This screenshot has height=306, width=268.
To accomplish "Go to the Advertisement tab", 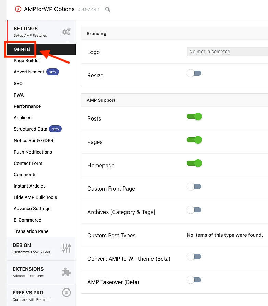I will [29, 72].
